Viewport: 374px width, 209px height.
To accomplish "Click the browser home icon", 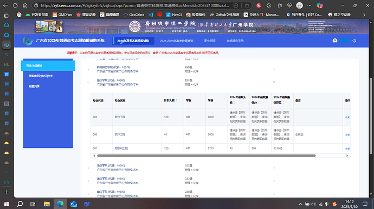I will point(25,5).
